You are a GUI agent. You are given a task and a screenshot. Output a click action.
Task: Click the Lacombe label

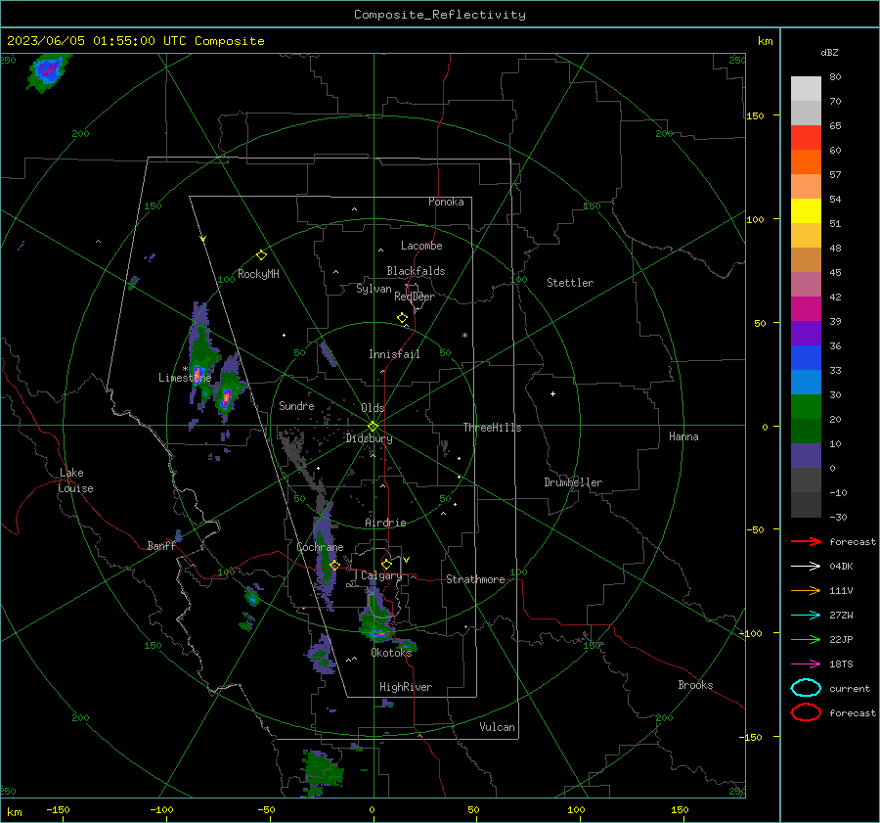click(x=421, y=246)
